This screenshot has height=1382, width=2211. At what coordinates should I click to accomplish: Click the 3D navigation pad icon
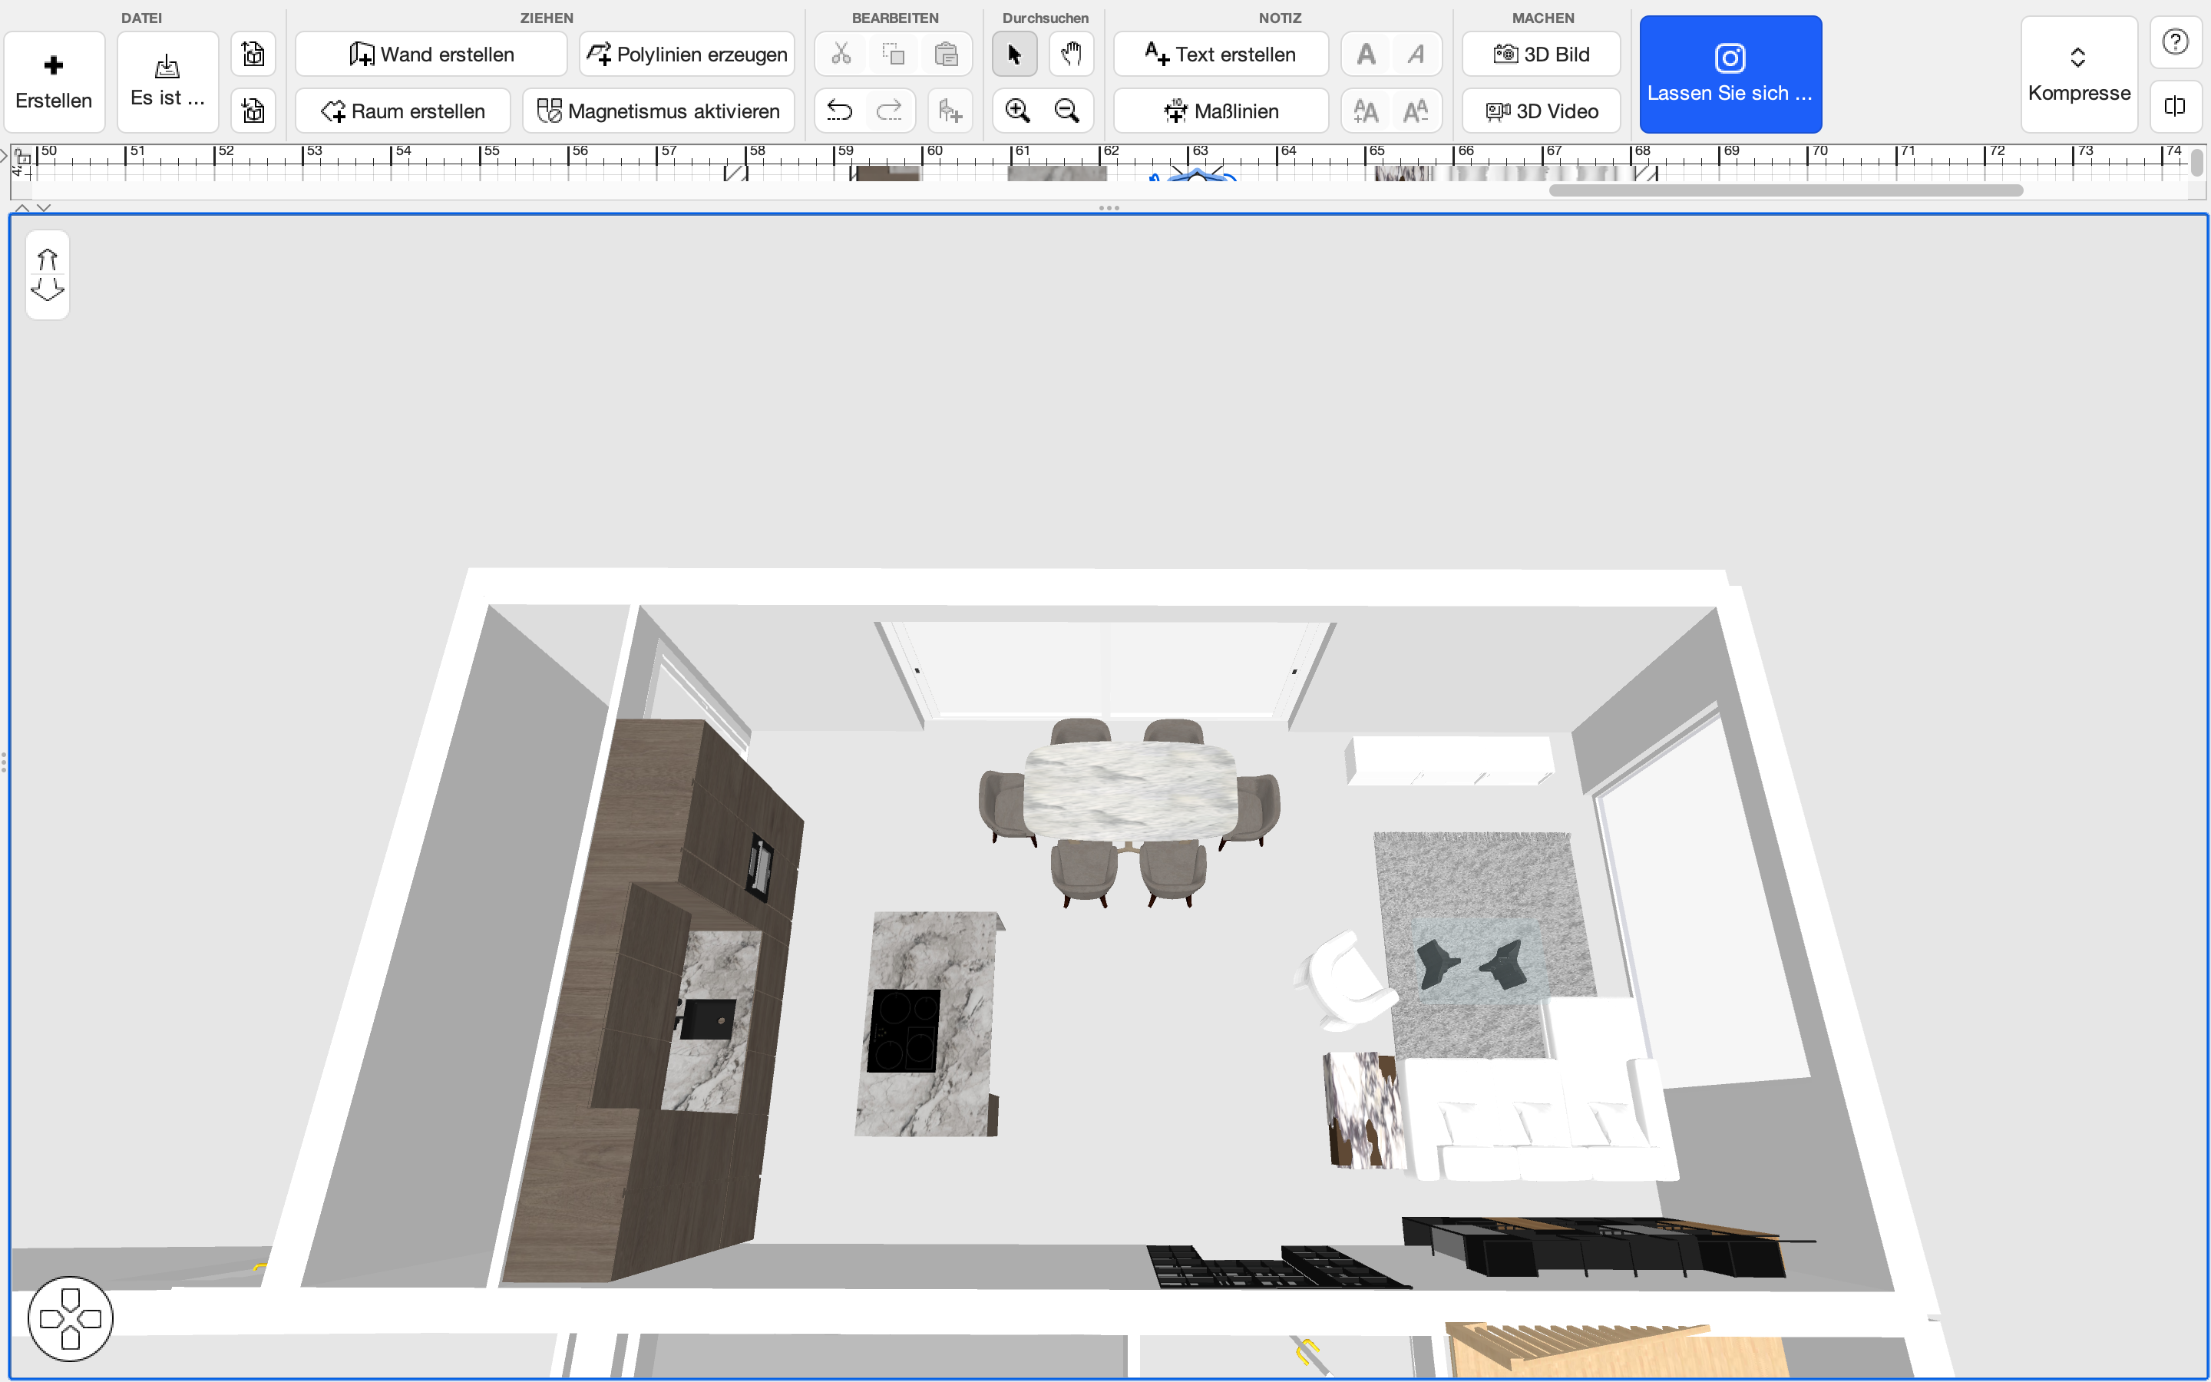tap(71, 1318)
